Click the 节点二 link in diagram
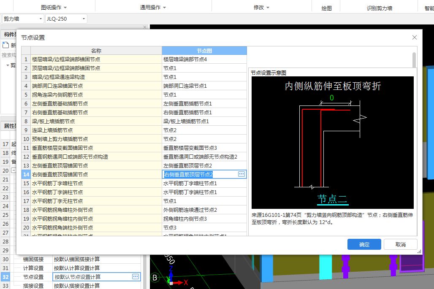Screen dimensions: 434x289 coord(332,199)
